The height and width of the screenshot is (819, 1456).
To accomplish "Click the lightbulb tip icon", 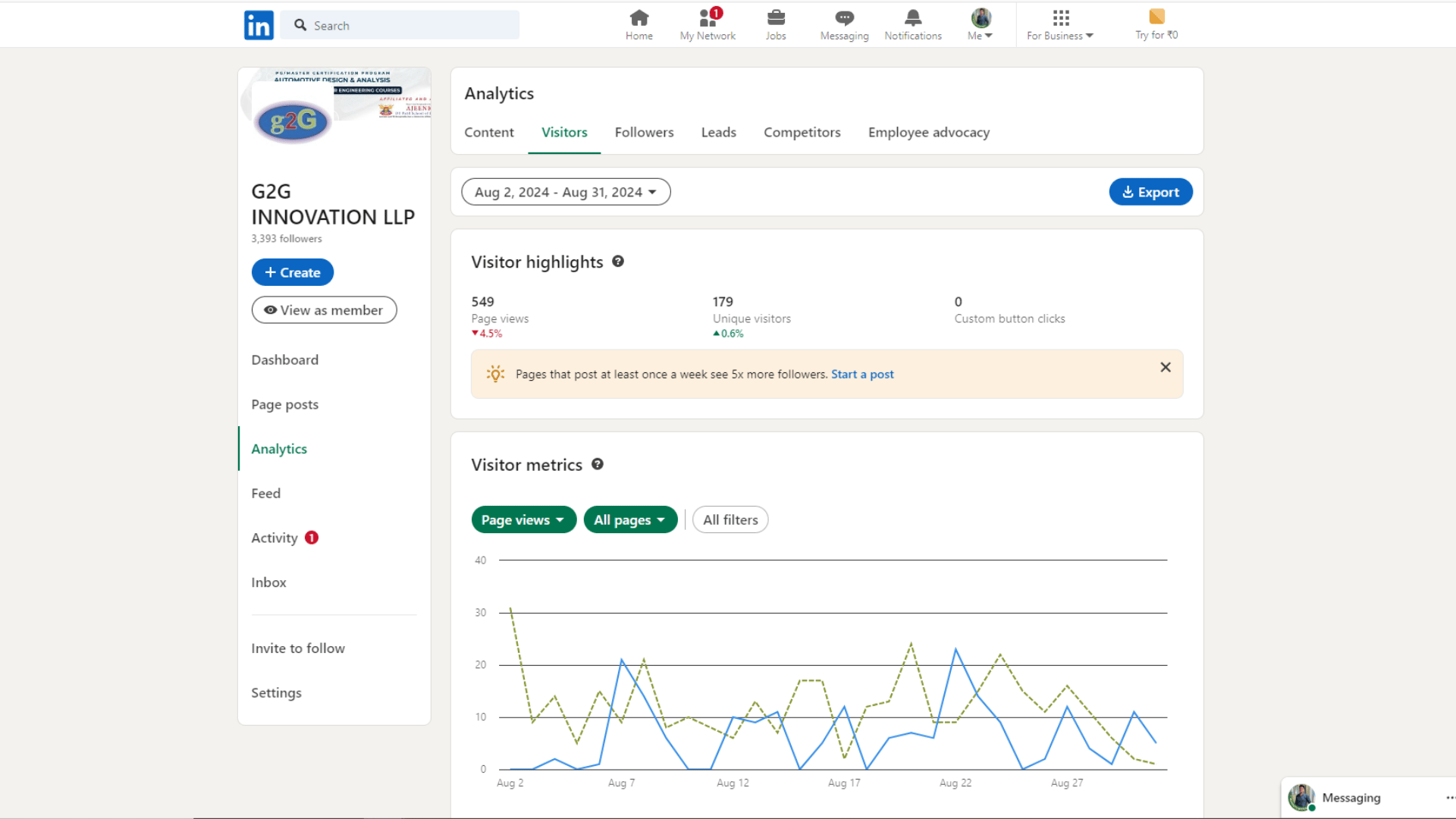I will coord(495,374).
